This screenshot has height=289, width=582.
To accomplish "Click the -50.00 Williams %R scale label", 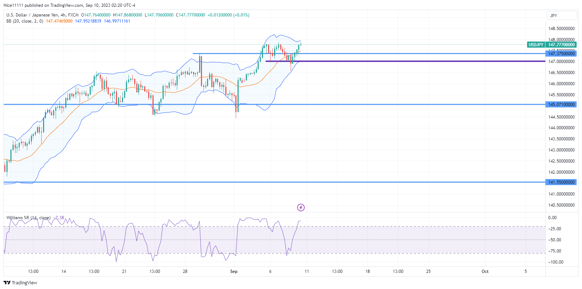I will pos(555,240).
